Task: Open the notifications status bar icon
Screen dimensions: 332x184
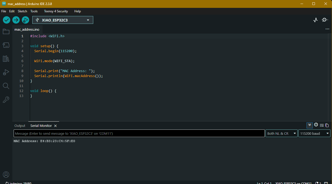Action: click(318, 183)
